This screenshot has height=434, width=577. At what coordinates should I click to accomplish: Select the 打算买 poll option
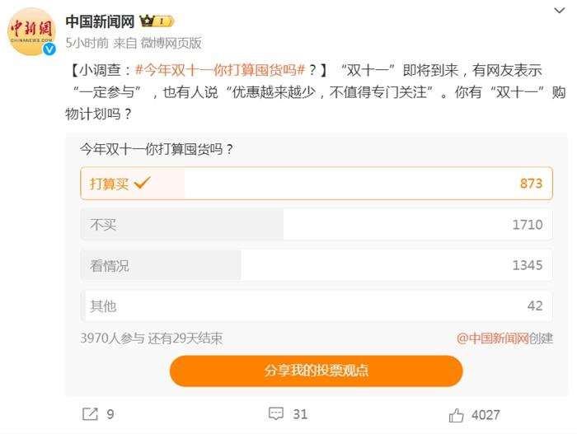tap(316, 184)
